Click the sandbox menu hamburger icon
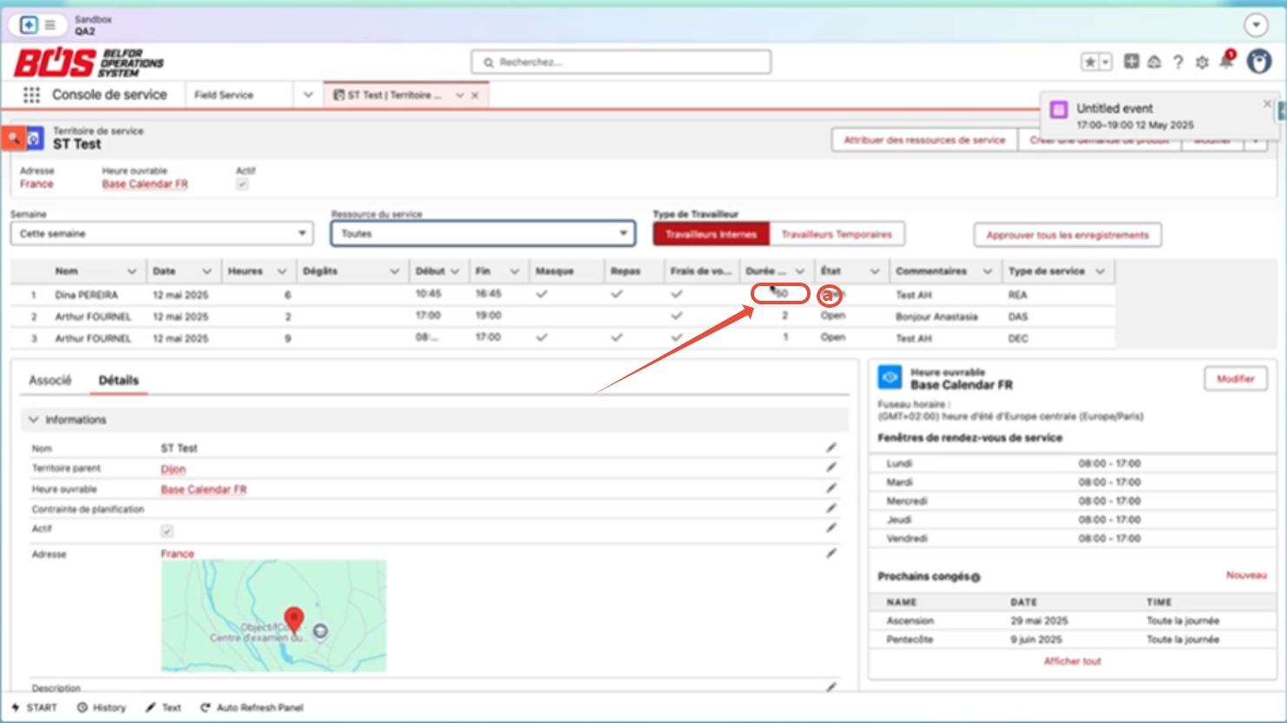1287x723 pixels. tap(50, 25)
